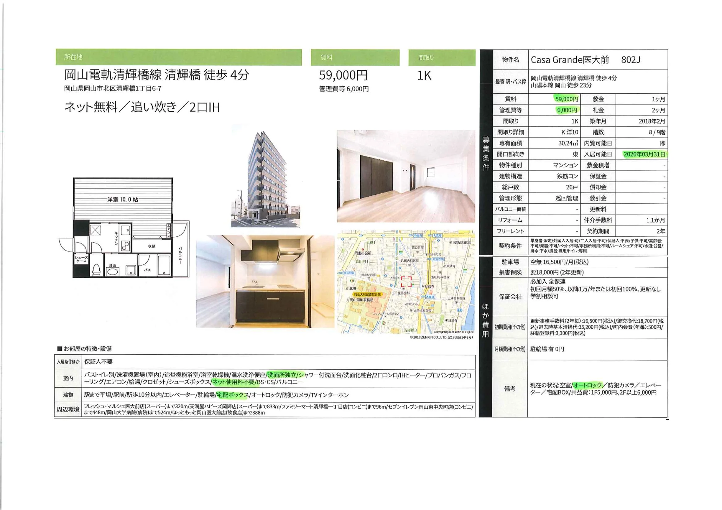Click the highlighted 59,000円 rent cell

pos(566,99)
